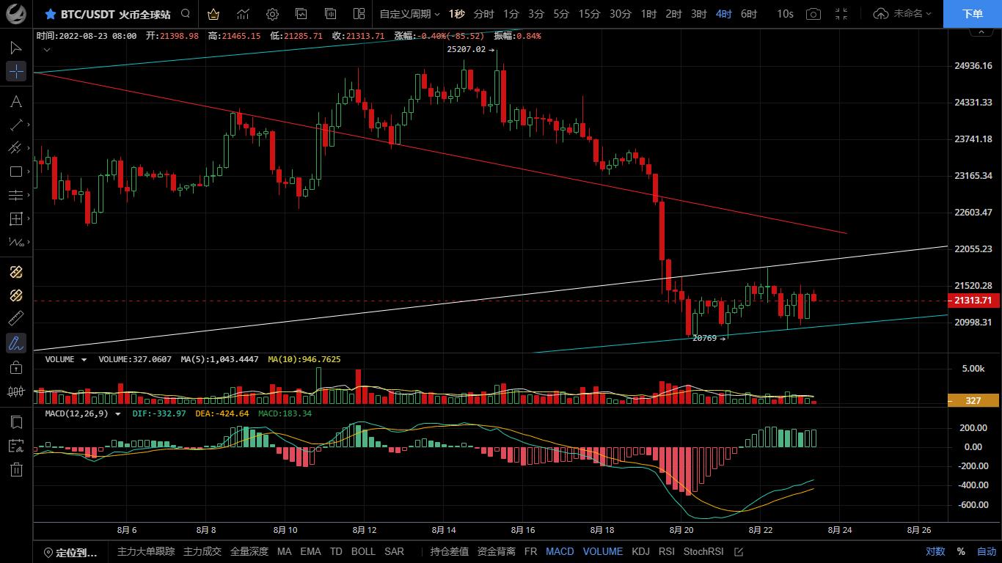Select the wave pattern drawing tool
Image resolution: width=1002 pixels, height=563 pixels.
coord(15,242)
